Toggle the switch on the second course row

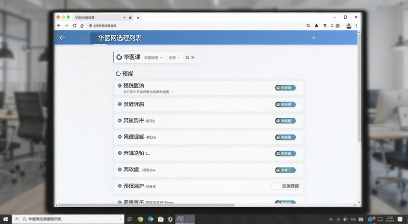click(x=286, y=104)
